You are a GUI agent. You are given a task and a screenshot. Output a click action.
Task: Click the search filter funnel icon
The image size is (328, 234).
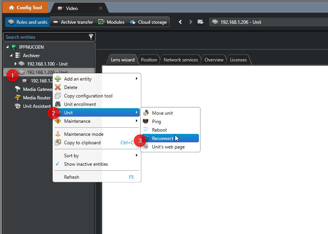(91, 37)
